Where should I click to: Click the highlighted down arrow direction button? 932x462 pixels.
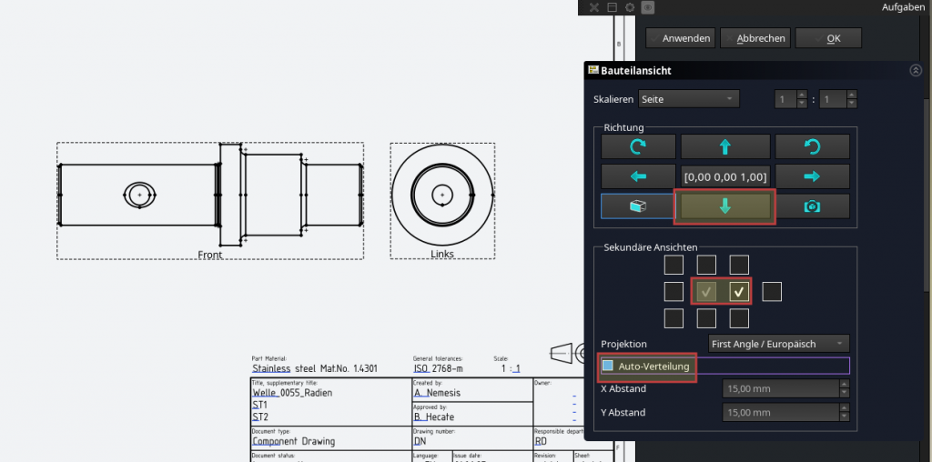pos(724,206)
